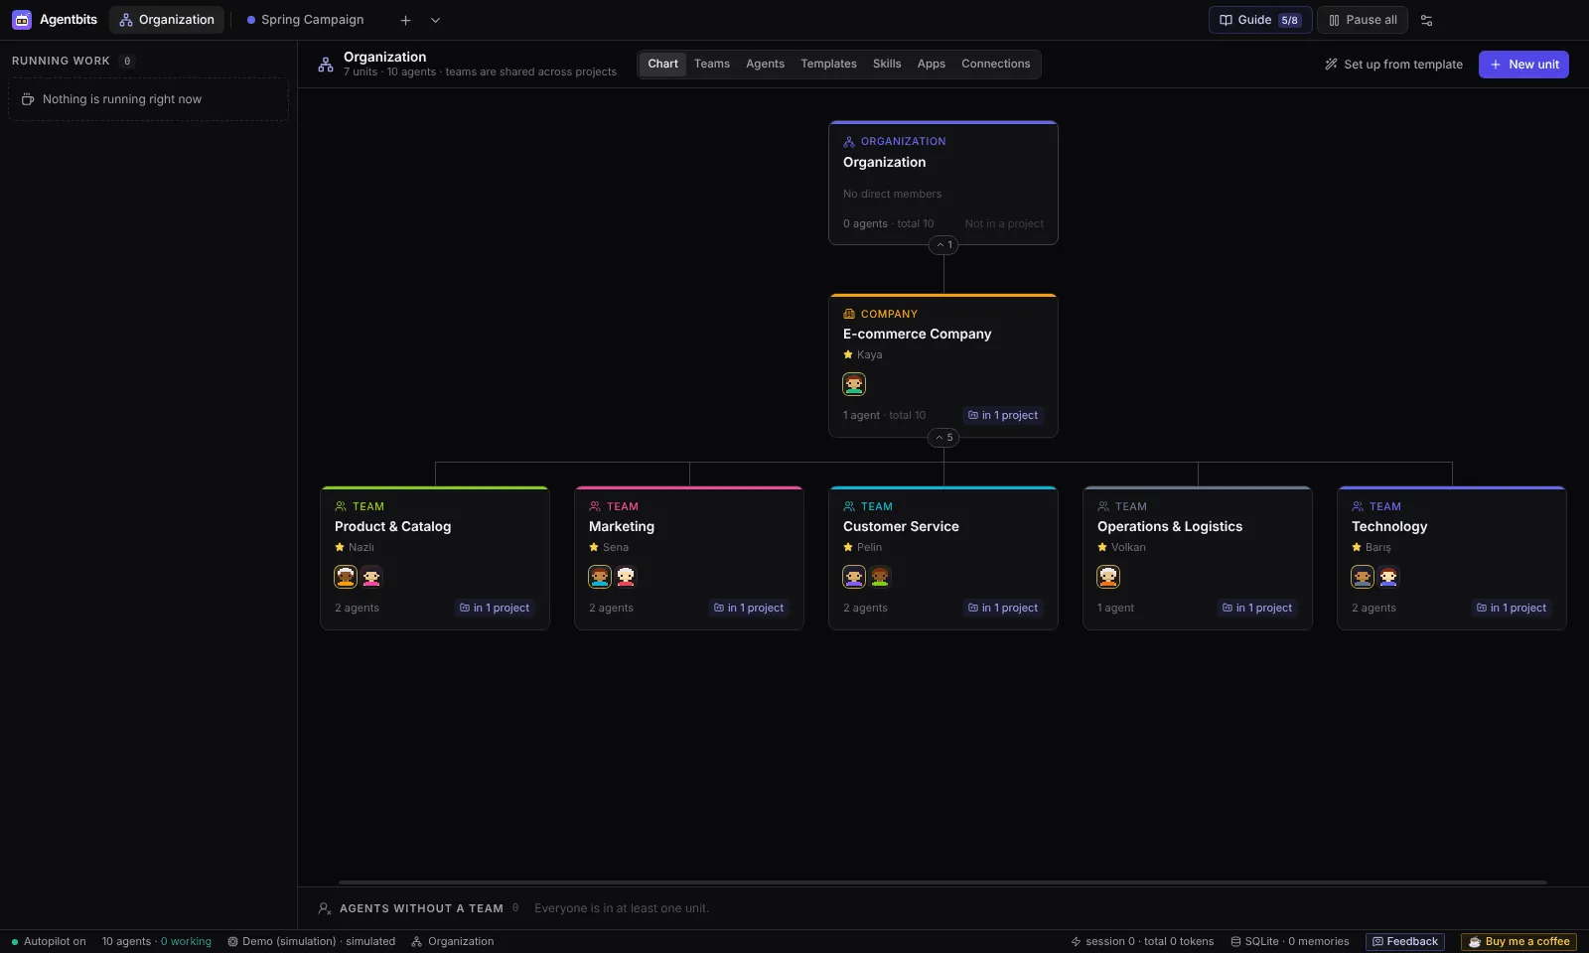Click Kaya's avatar in E-commerce Company card
This screenshot has width=1589, height=953.
click(x=854, y=384)
